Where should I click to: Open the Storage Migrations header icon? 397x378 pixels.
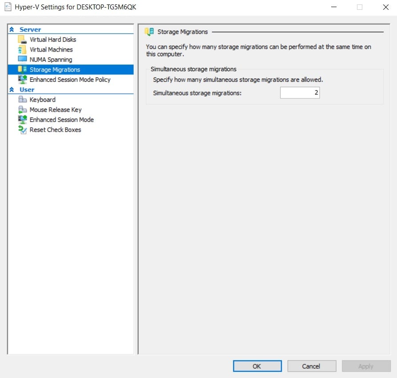149,32
